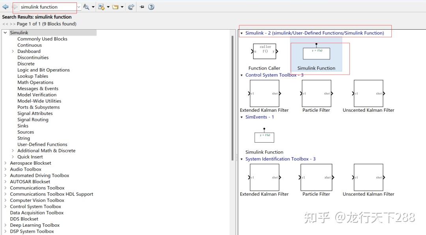Collapse the Simulink tree node

[x=5, y=33]
